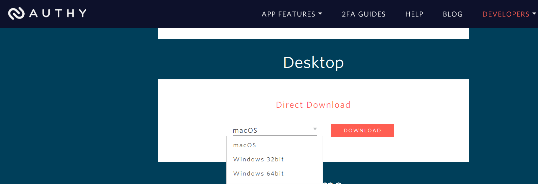Click the Desktop section heading

(x=313, y=62)
